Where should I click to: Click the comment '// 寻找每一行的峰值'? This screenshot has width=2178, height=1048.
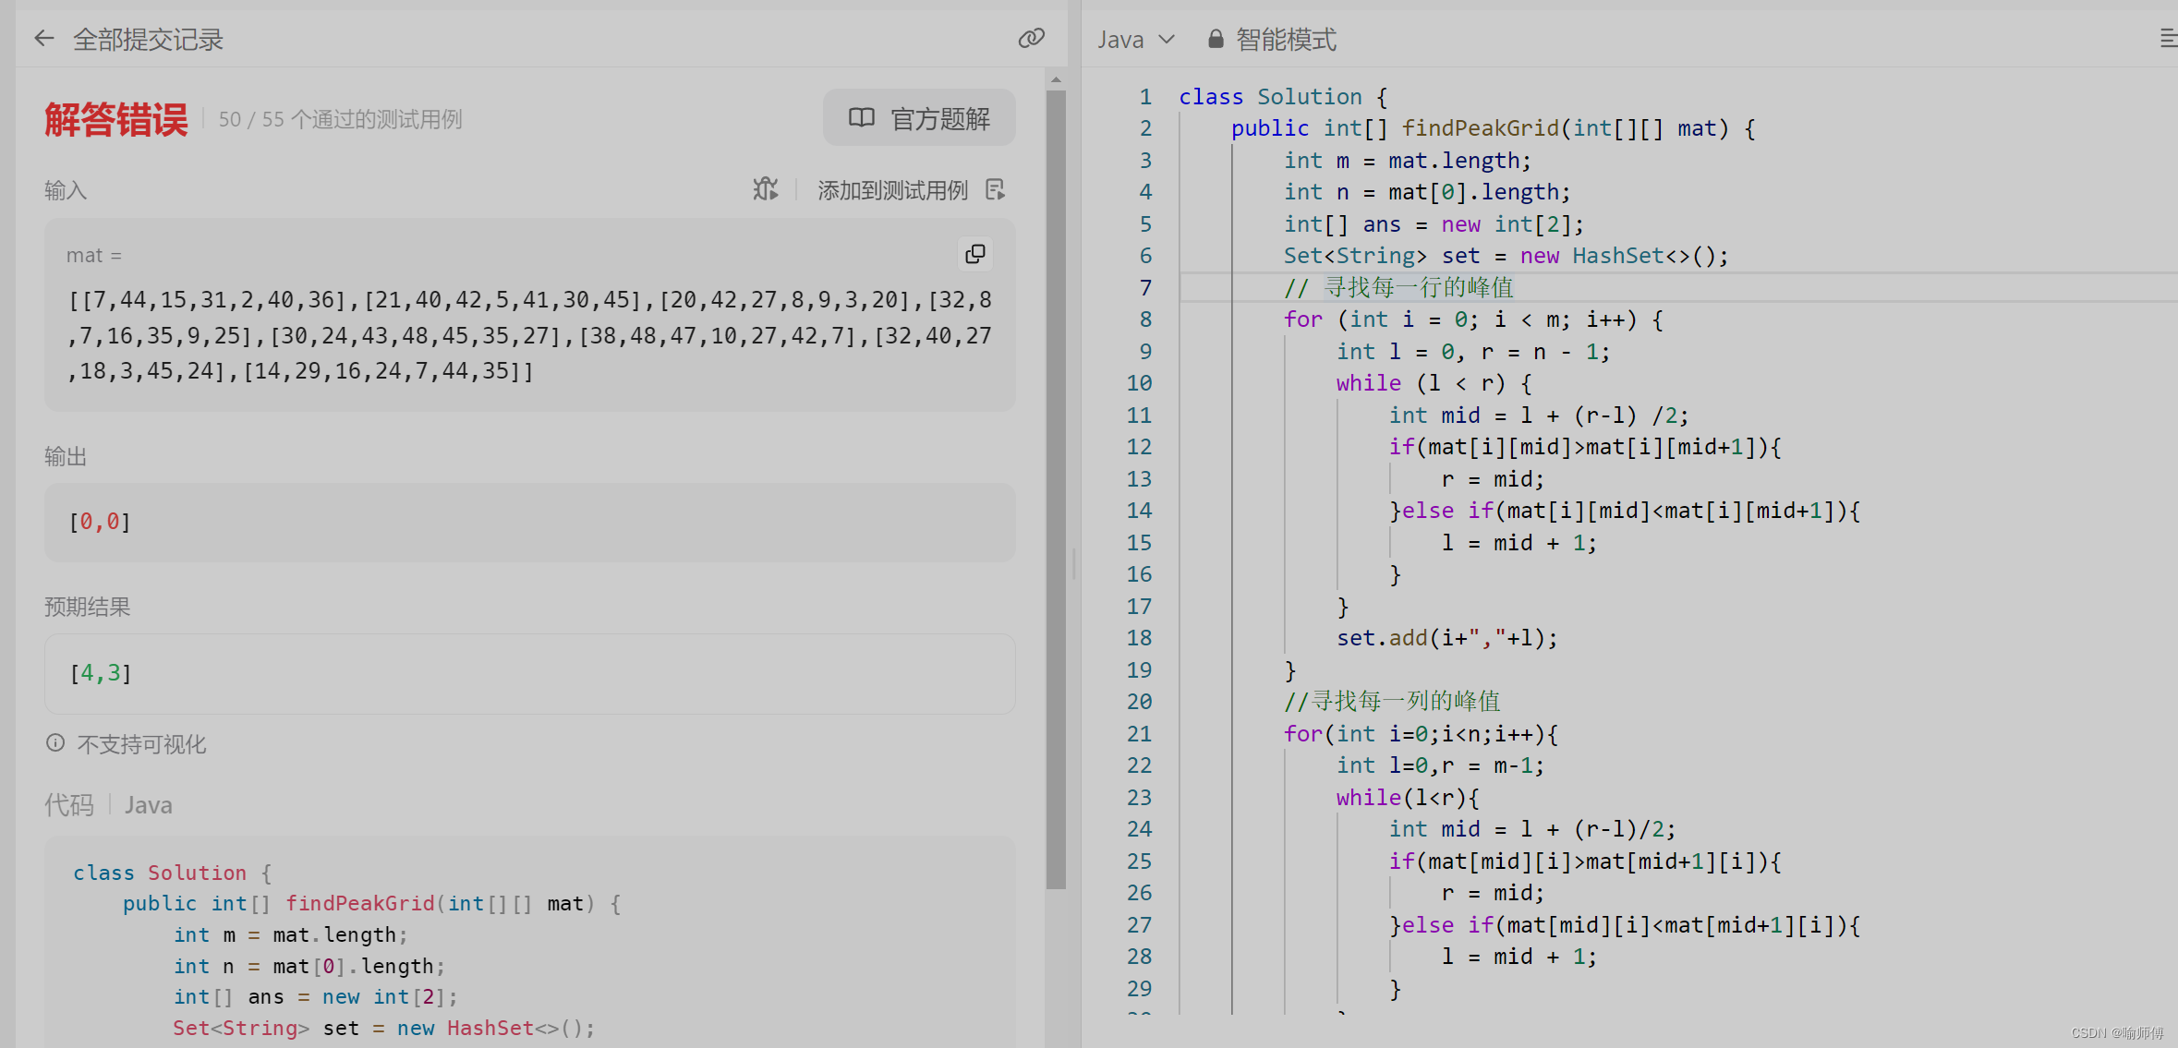click(x=1398, y=288)
